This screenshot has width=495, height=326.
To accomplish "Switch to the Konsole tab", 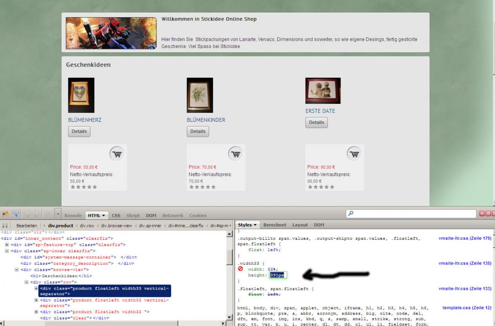I will (x=74, y=215).
